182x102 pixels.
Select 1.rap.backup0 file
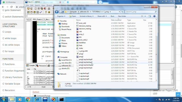[84, 79]
